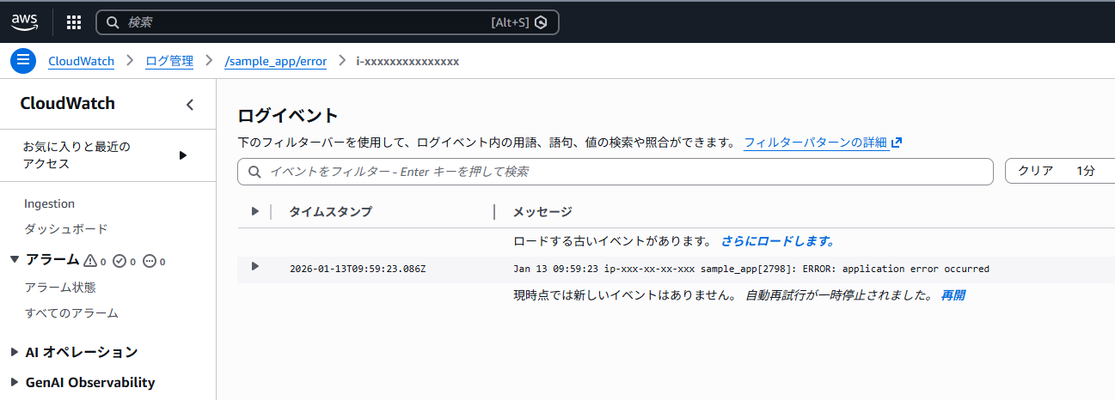Click the さらにロードします link
Image resolution: width=1115 pixels, height=400 pixels.
click(777, 241)
